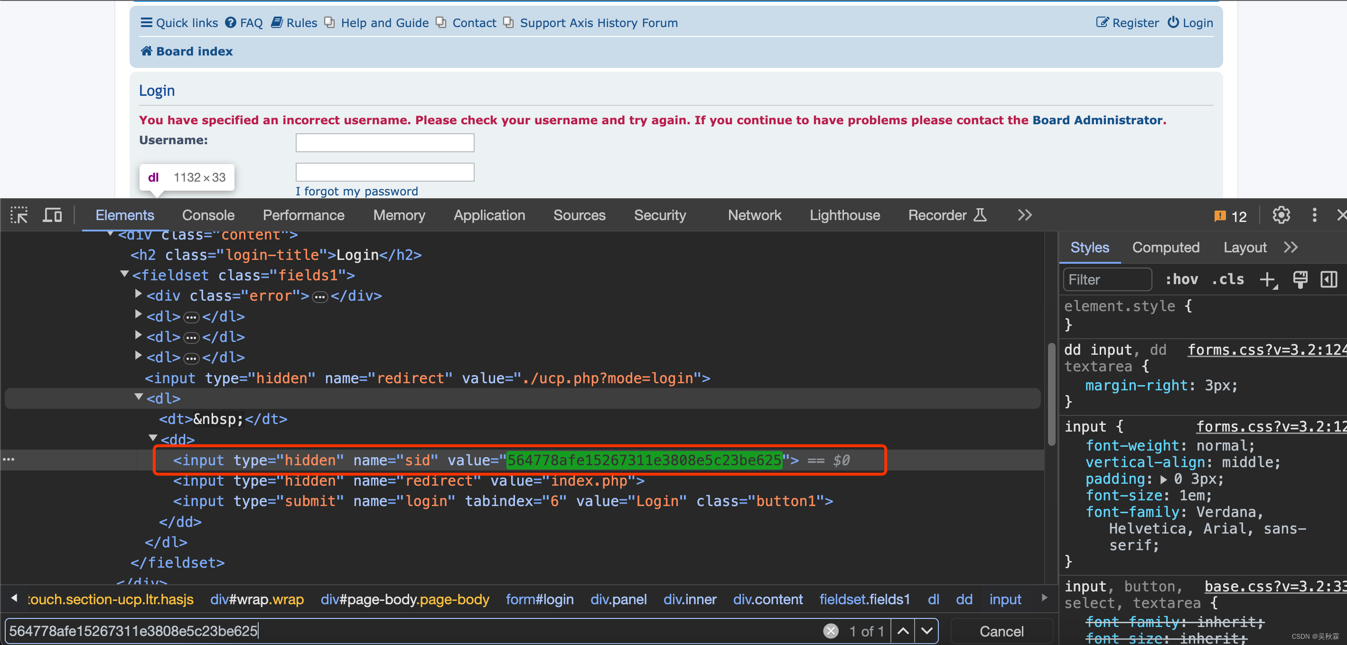
Task: Expand the first collapsed dl node
Action: click(x=138, y=314)
